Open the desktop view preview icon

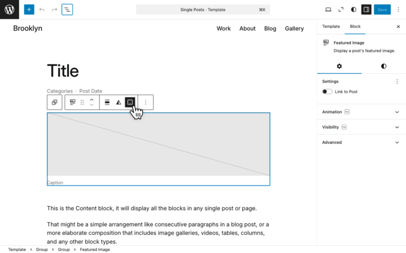tap(328, 10)
